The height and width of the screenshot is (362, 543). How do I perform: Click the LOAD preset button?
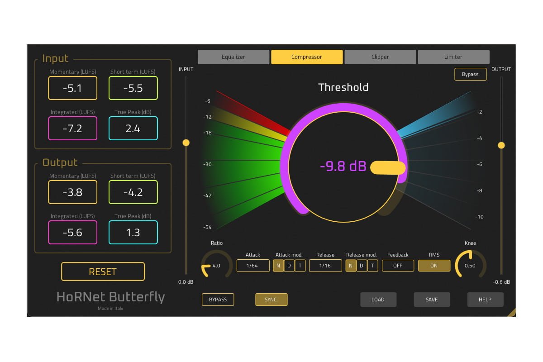[378, 300]
